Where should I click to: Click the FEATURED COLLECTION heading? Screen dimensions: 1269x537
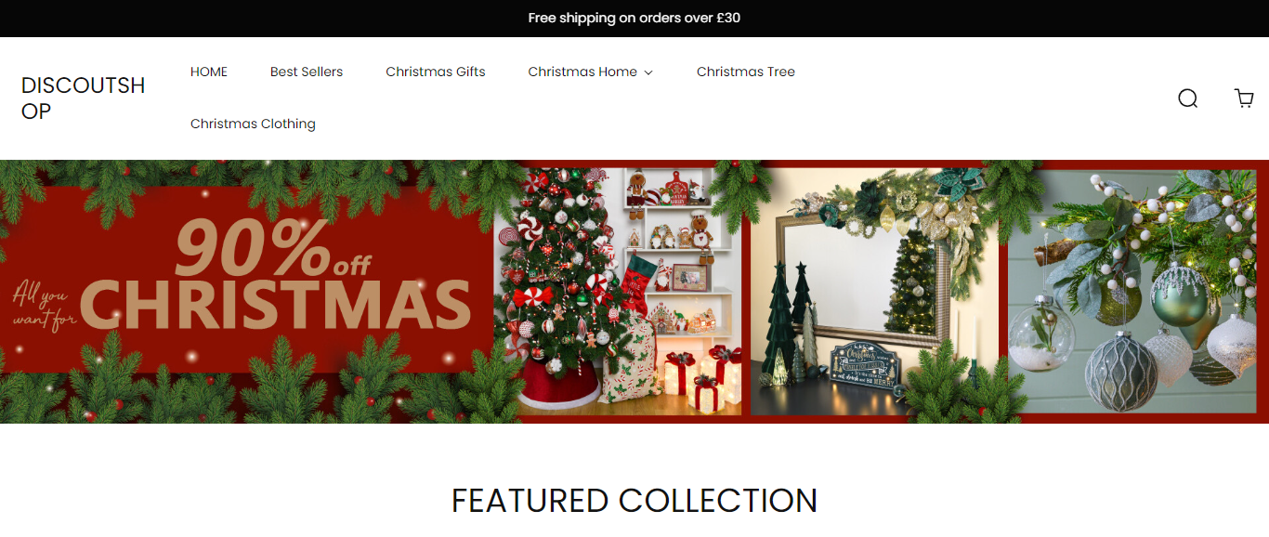click(634, 501)
